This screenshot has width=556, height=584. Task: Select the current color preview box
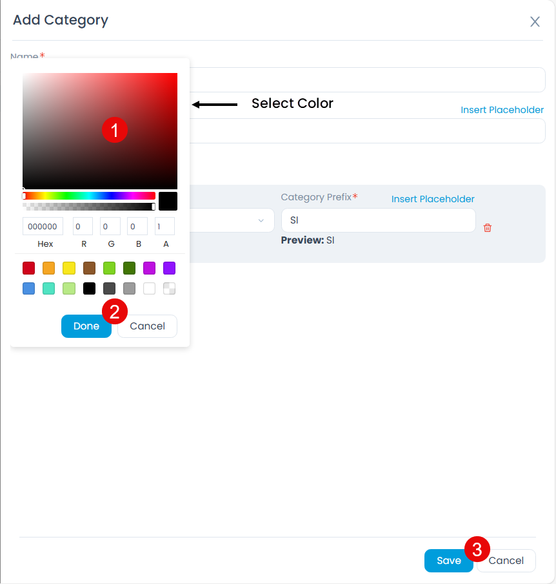pyautogui.click(x=167, y=201)
